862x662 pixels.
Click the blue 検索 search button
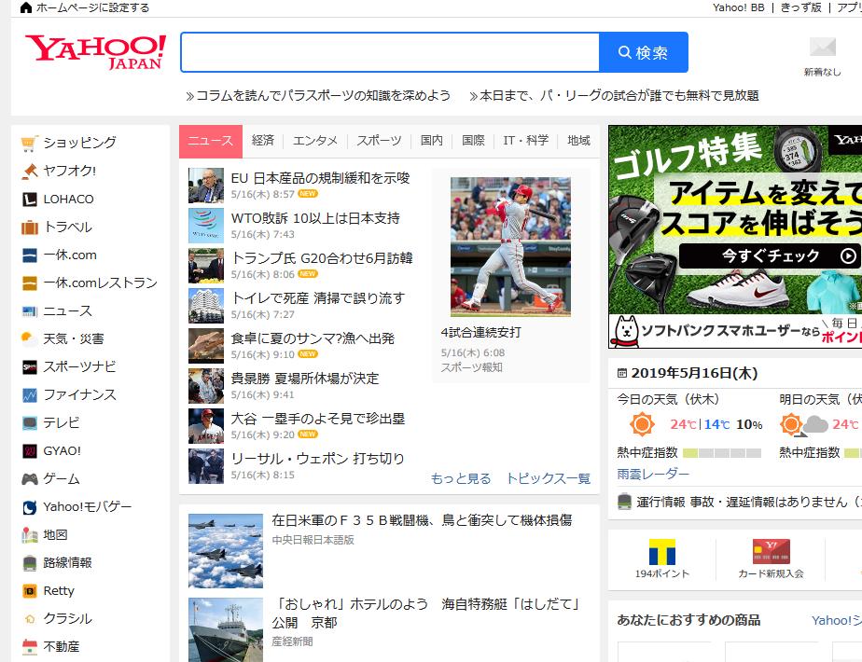[643, 52]
